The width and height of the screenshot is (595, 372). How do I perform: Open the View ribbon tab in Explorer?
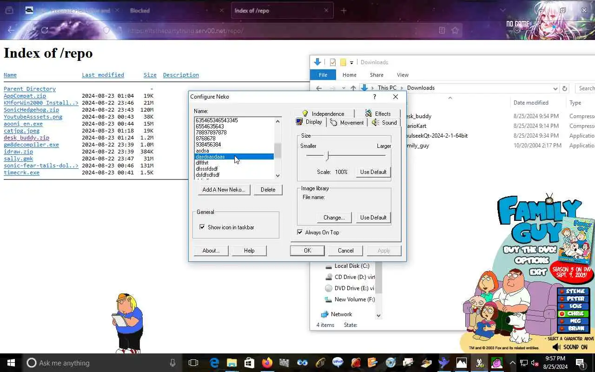[403, 75]
